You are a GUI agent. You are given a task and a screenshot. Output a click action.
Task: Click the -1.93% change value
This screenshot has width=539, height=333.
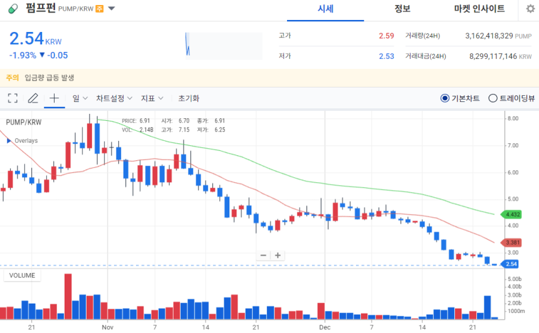[x=23, y=55]
